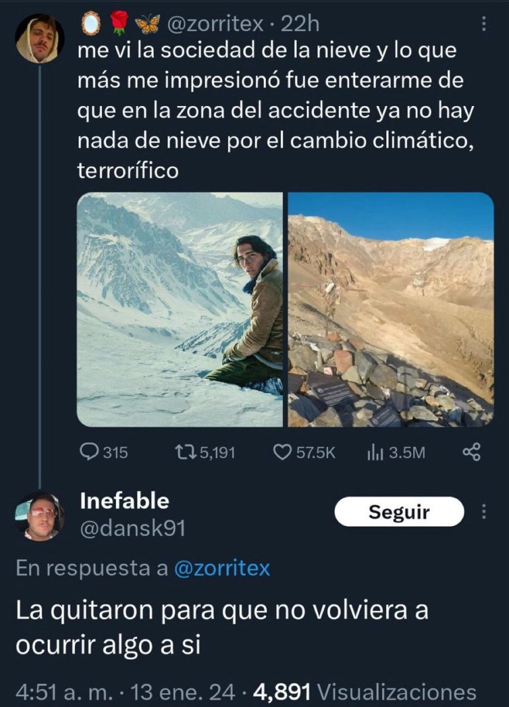Click the 4,891 Visualizaciones count
The height and width of the screenshot is (707, 509).
[365, 692]
